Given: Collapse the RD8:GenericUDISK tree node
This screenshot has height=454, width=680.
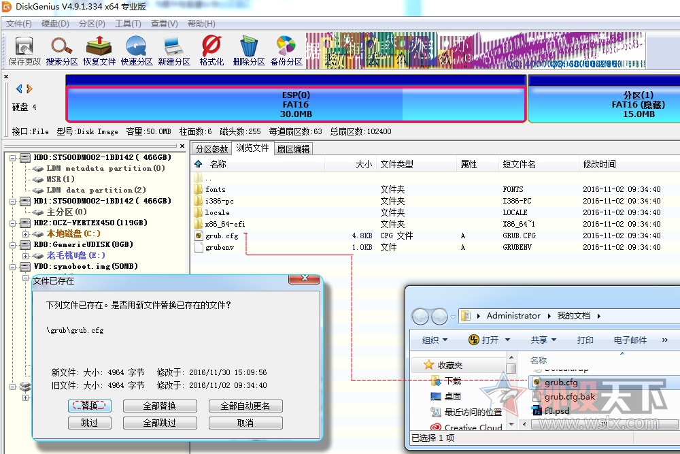Looking at the screenshot, I should [x=13, y=245].
